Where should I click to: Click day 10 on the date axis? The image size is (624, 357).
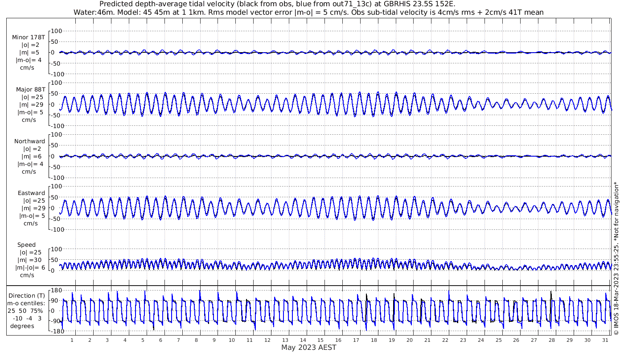[x=232, y=340]
